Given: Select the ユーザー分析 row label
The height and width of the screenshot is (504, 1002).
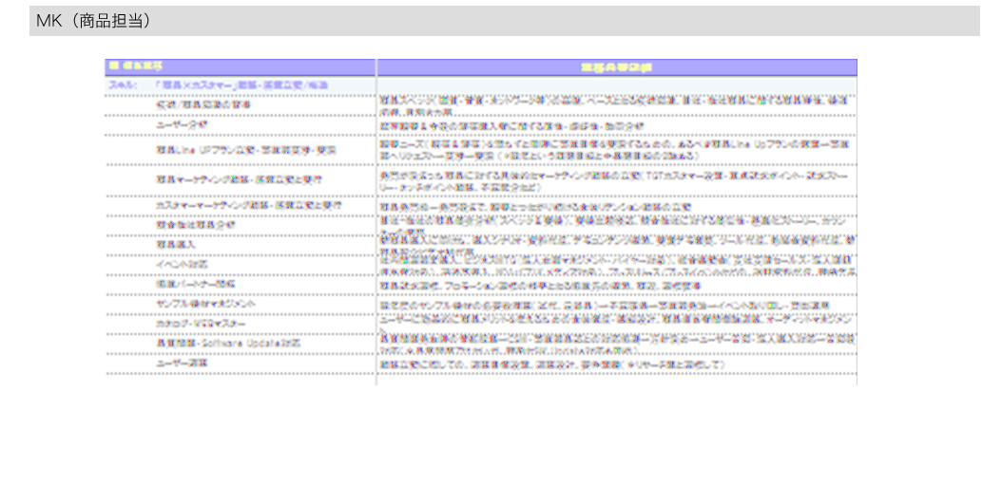Looking at the screenshot, I should pos(182,124).
